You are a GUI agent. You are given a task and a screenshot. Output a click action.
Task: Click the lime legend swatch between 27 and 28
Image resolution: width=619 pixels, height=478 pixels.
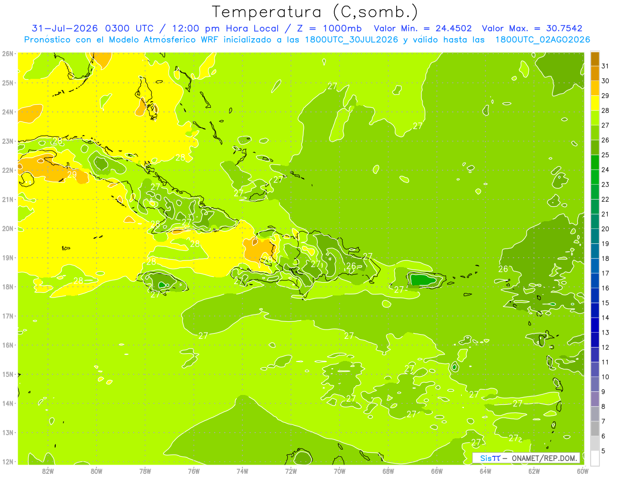(x=595, y=118)
